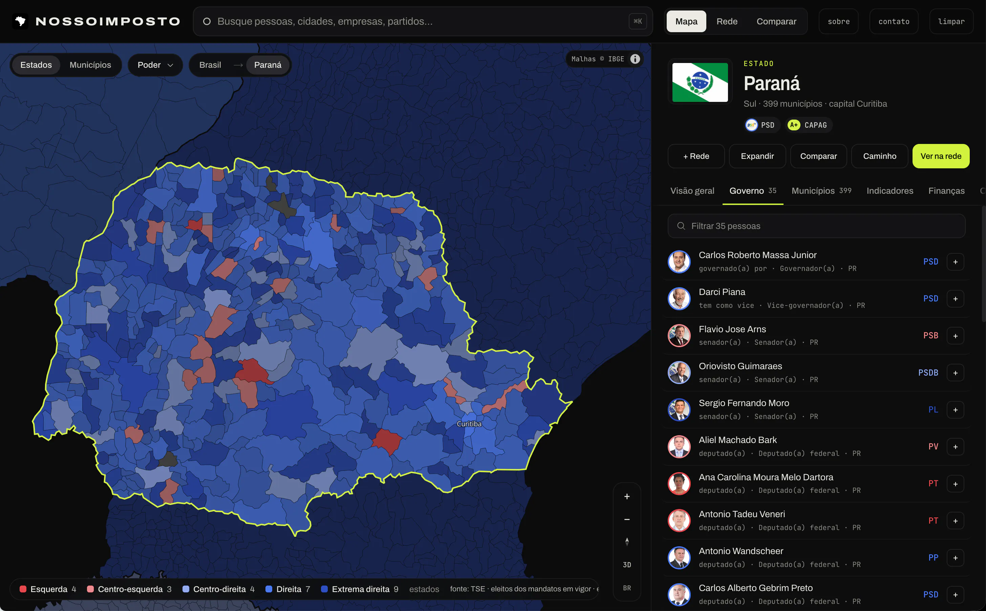Open the Indicadores tab

[x=890, y=191]
